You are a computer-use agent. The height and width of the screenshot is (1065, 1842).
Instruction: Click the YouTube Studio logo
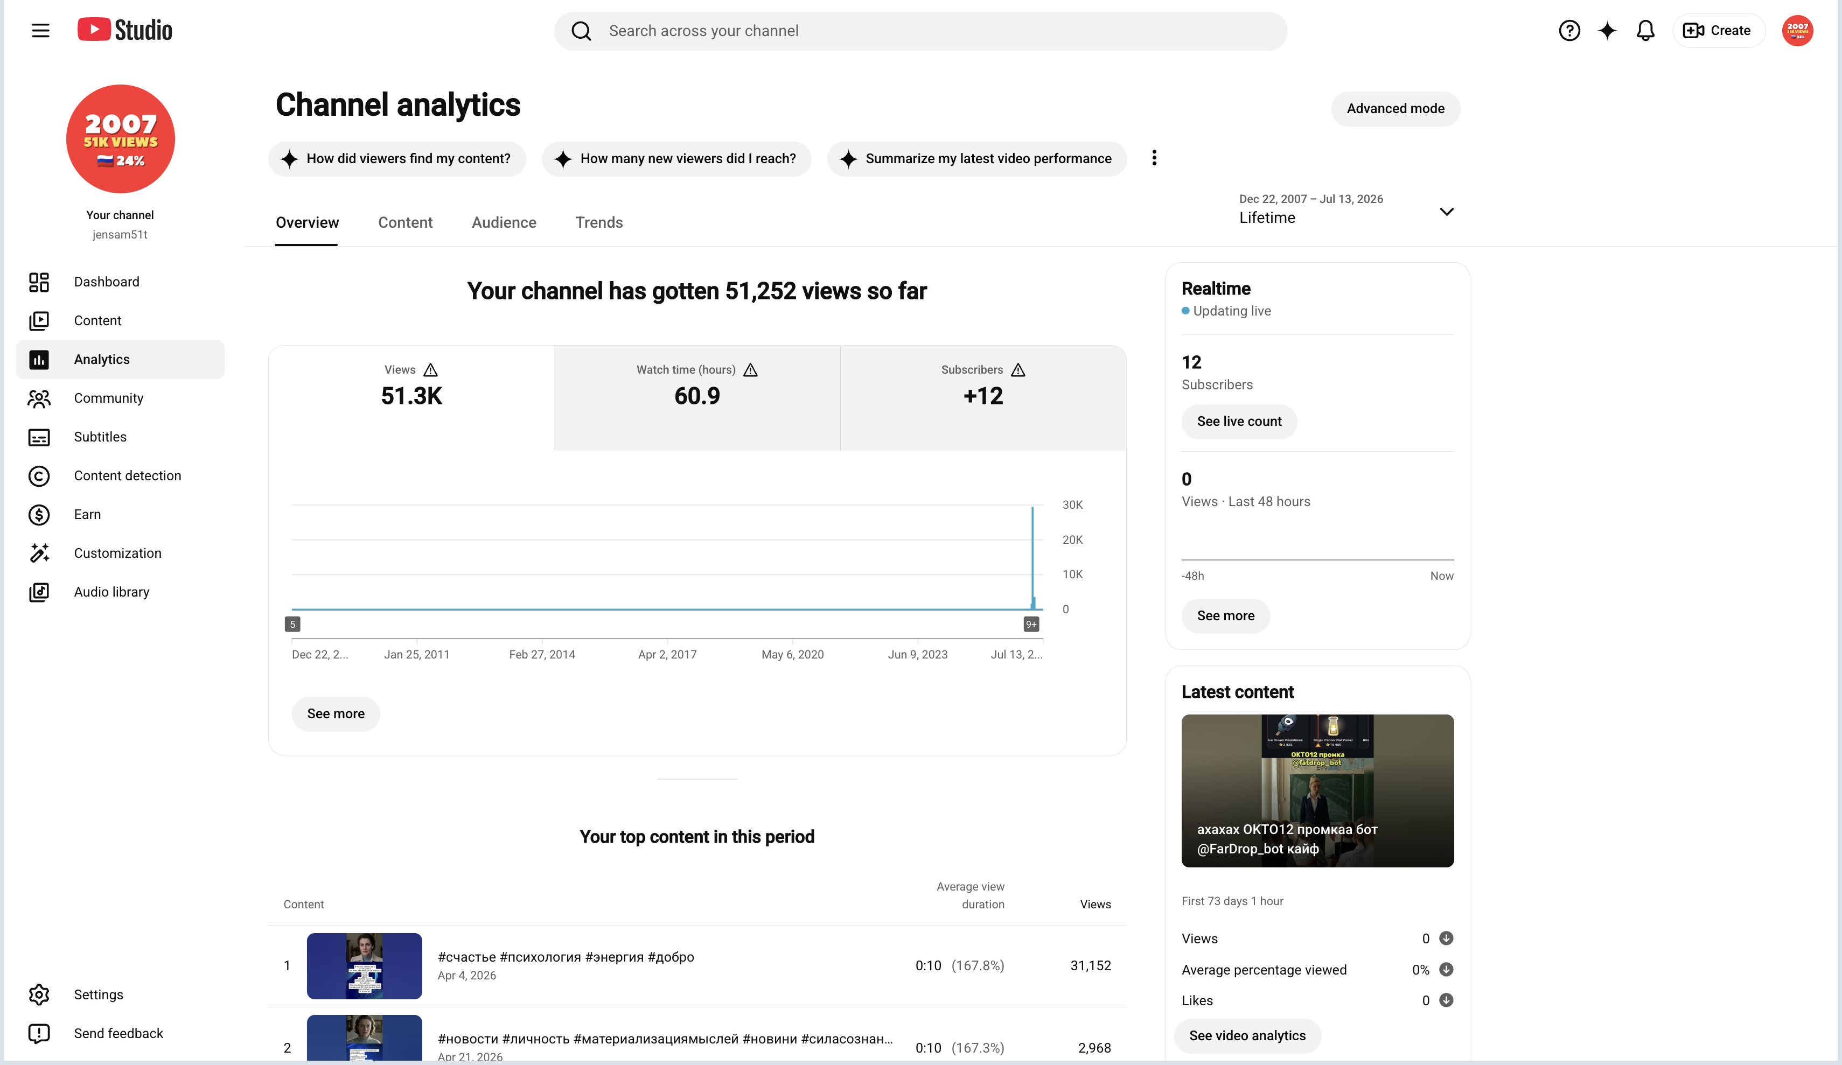[x=125, y=30]
